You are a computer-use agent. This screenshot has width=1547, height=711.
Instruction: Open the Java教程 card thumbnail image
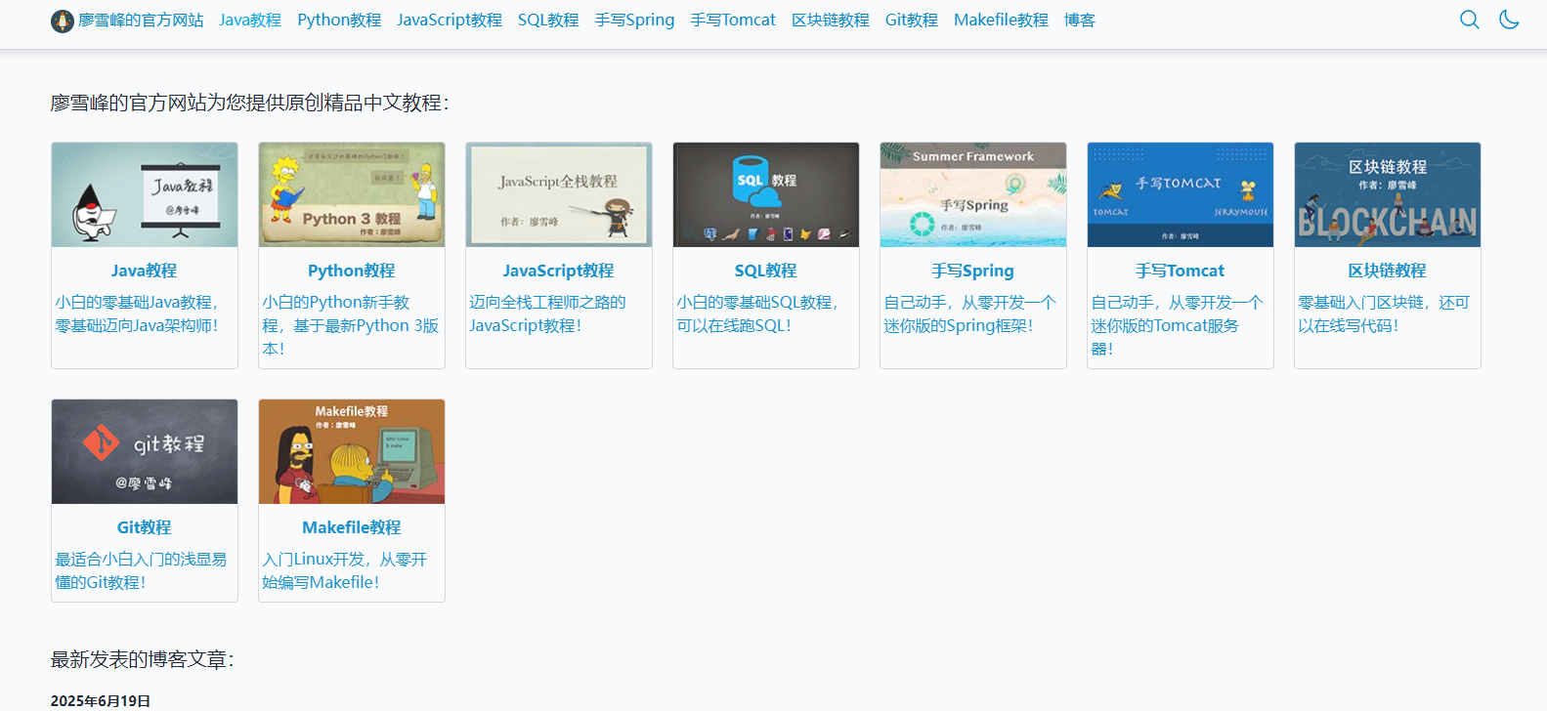coord(145,195)
